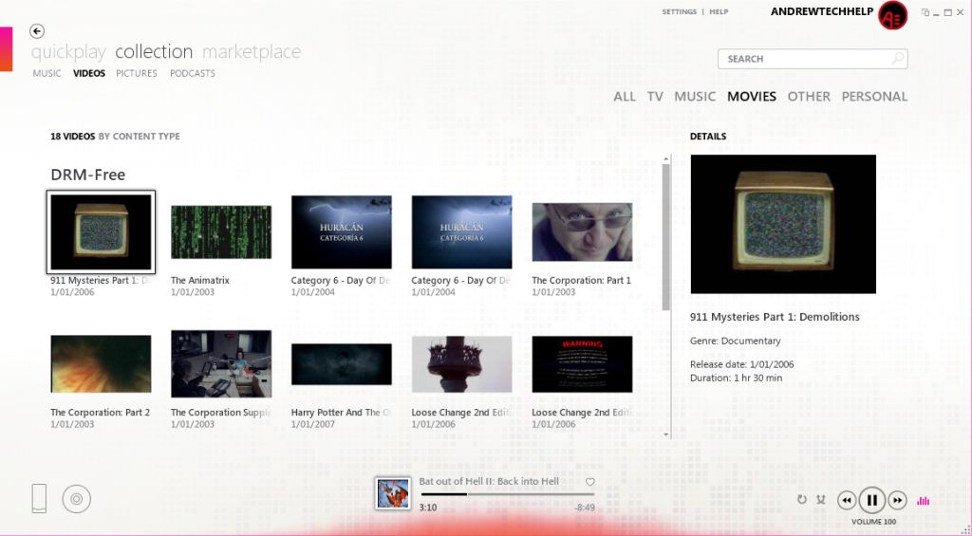Click the scrollbar up arrow

(666, 159)
